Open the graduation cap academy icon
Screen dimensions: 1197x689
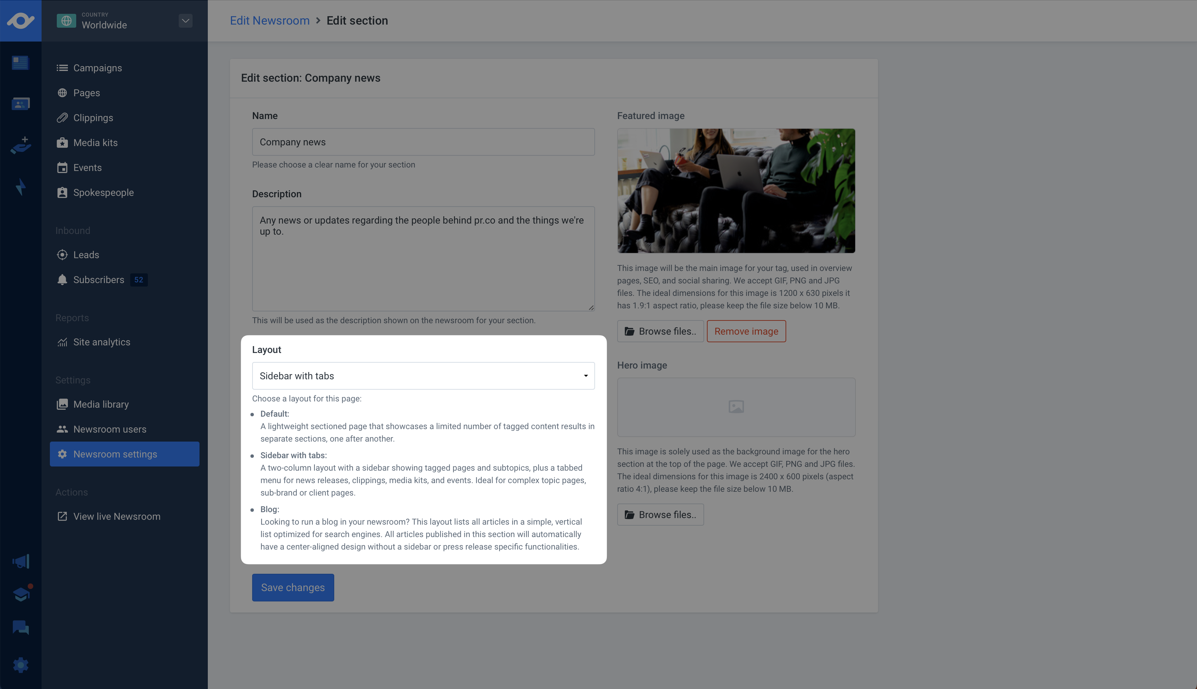point(20,594)
